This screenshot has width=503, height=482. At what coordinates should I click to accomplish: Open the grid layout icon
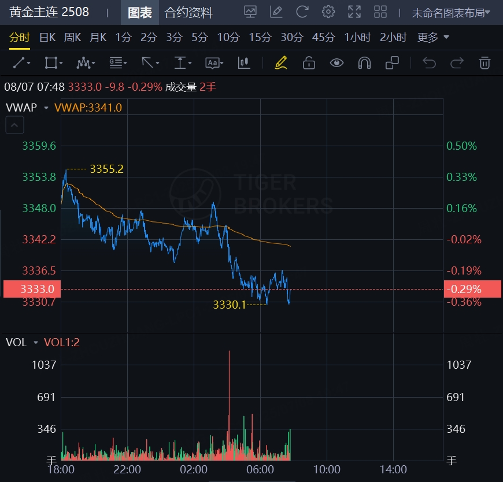(380, 12)
